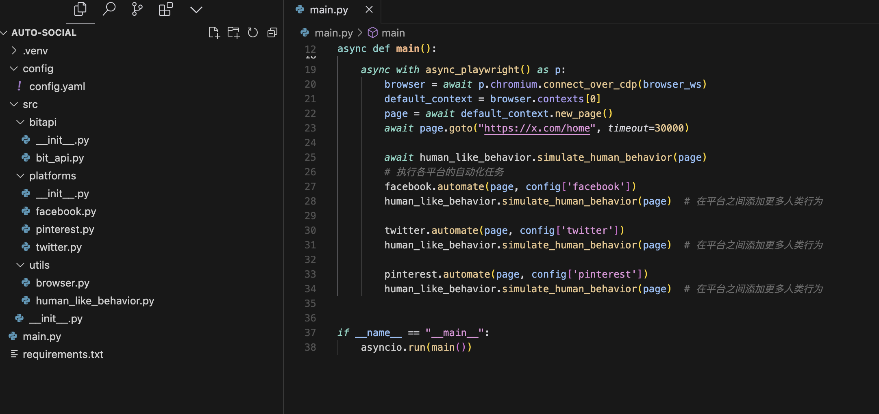Open the Search view icon

click(x=109, y=9)
